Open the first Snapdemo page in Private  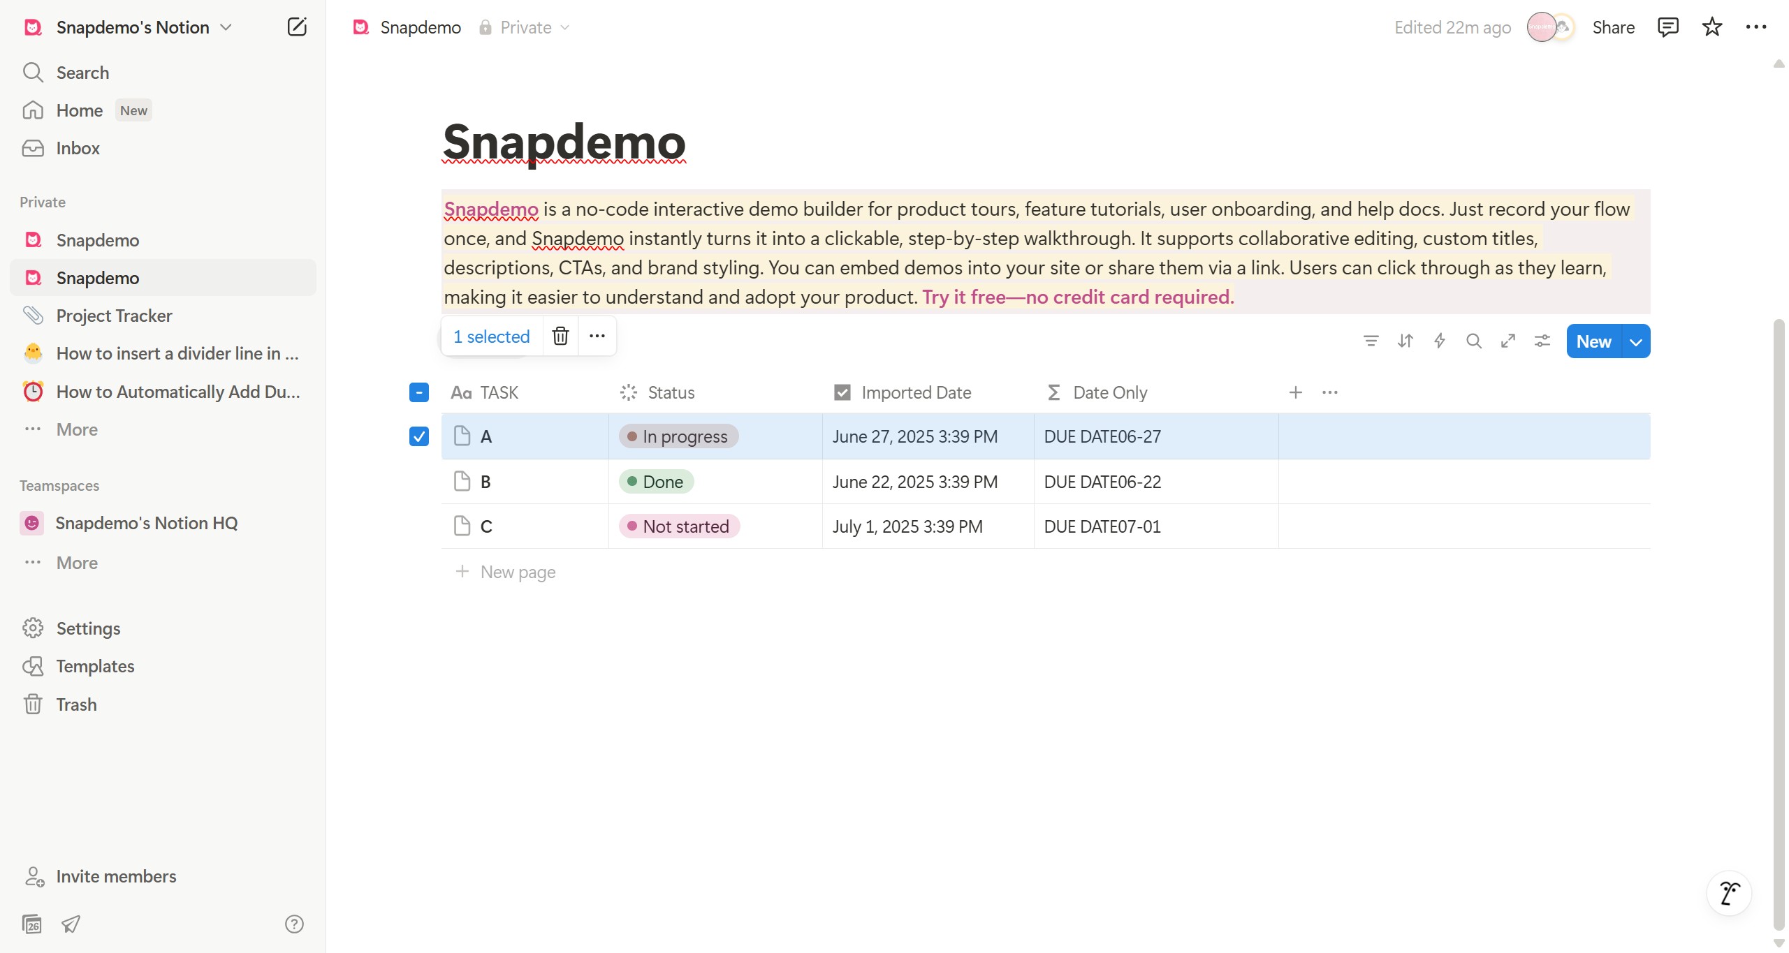[x=163, y=240]
